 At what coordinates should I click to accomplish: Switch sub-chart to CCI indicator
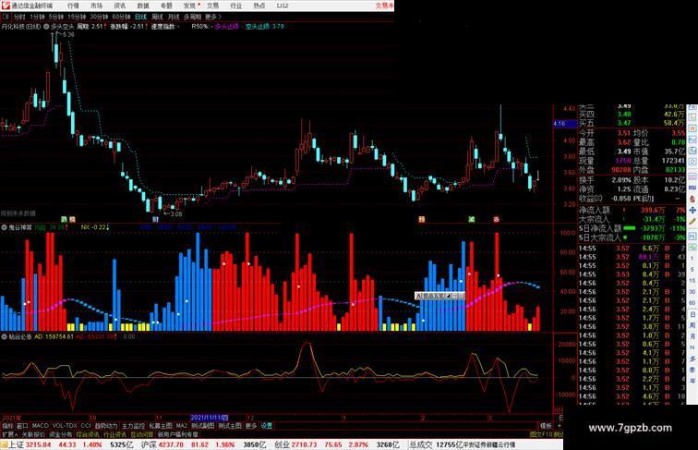(86, 426)
